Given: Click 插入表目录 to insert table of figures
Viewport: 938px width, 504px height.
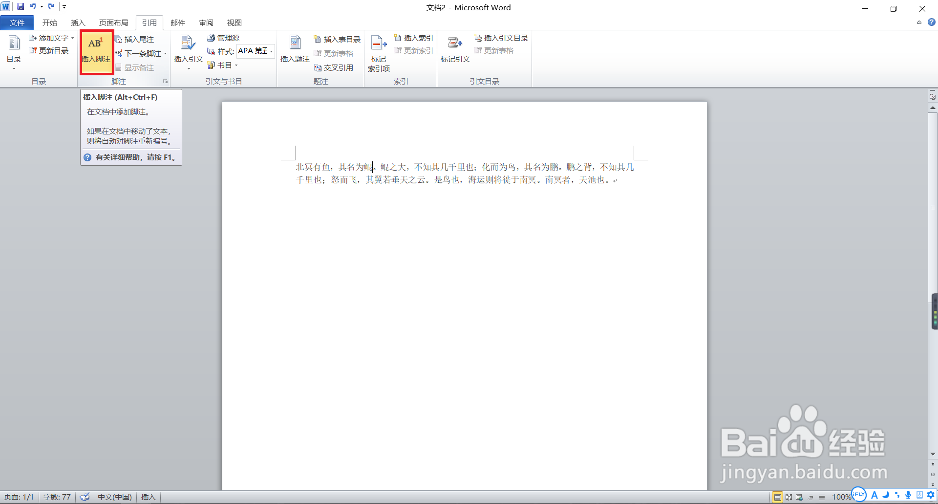Looking at the screenshot, I should (x=337, y=39).
